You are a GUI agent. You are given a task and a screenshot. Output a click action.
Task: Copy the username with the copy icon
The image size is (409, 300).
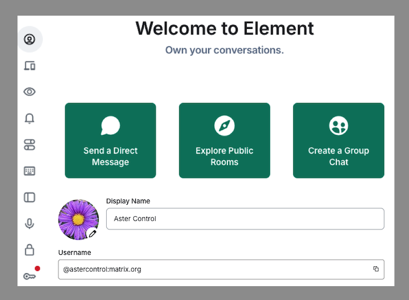click(376, 269)
